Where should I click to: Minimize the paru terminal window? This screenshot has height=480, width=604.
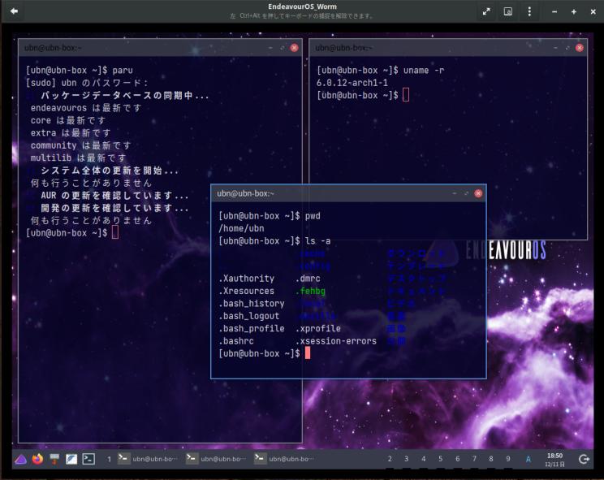point(270,48)
